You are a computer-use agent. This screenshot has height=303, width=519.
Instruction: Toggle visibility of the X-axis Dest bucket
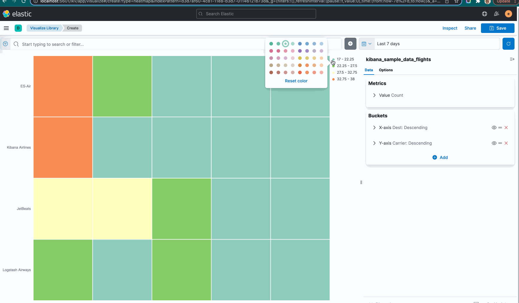tap(494, 128)
